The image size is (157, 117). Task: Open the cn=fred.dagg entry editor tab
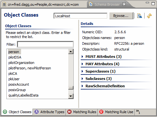coord(43,4)
